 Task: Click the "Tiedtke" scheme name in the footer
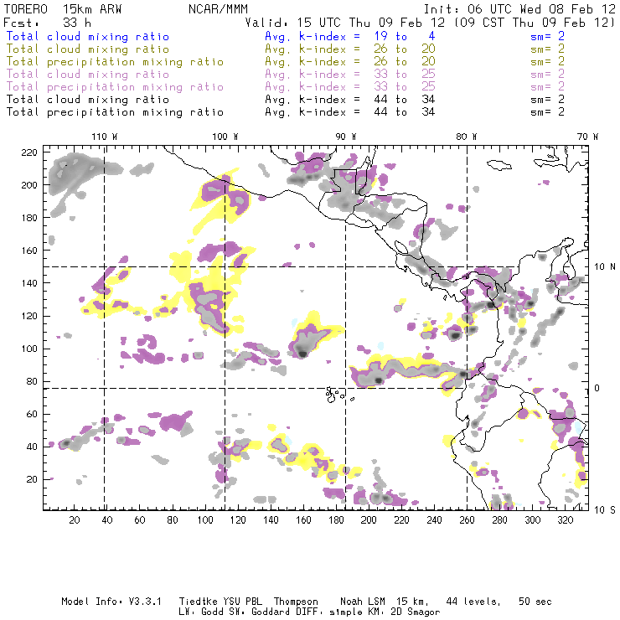pyautogui.click(x=198, y=602)
